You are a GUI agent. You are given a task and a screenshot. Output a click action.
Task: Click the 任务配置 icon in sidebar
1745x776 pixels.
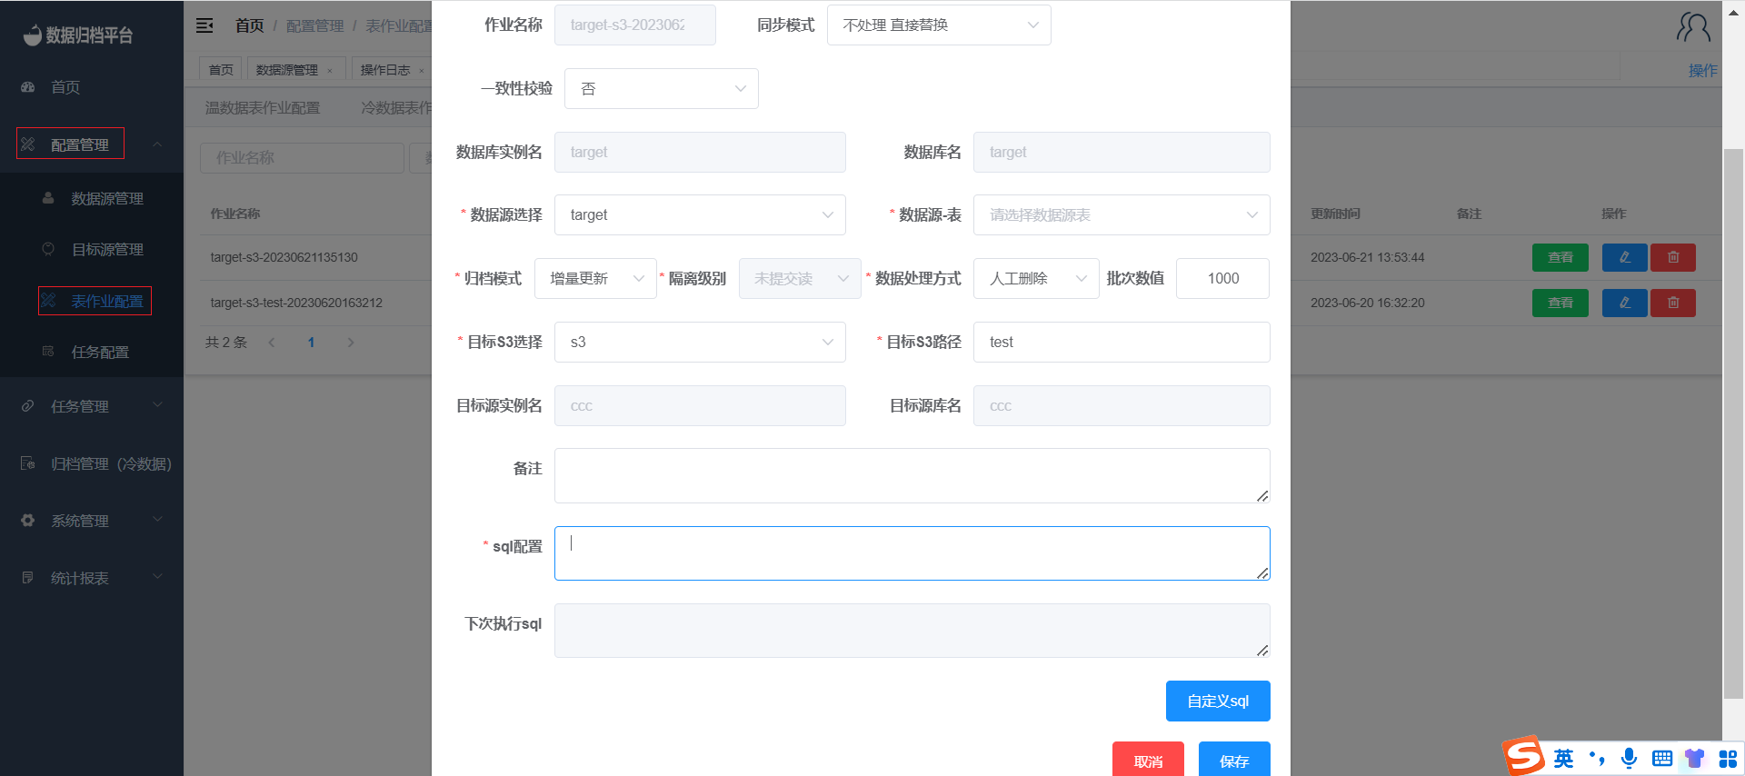48,352
